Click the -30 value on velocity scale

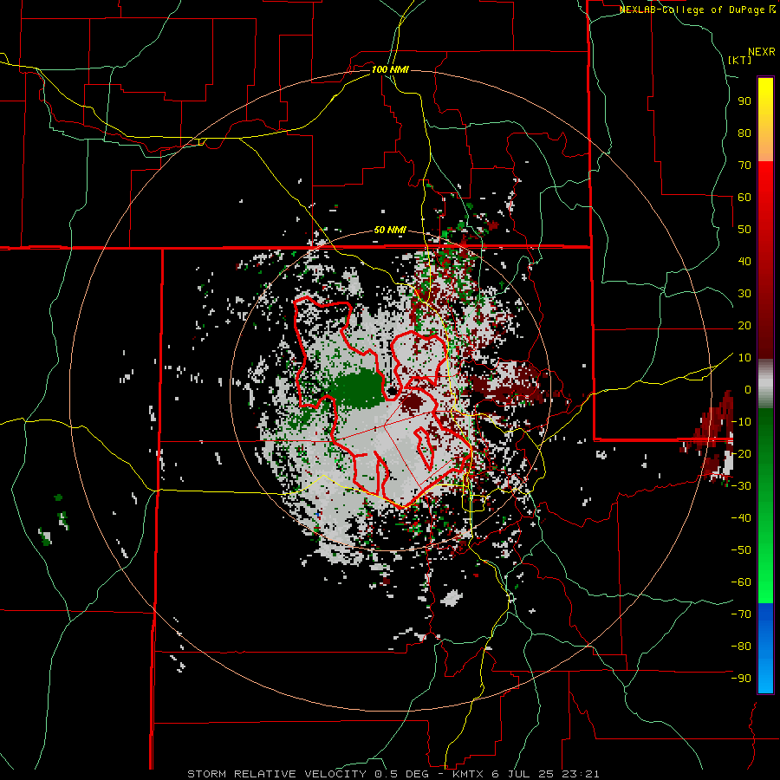click(741, 486)
